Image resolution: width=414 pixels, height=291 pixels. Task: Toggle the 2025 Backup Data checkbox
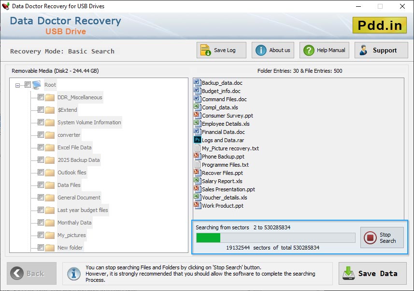(x=41, y=160)
